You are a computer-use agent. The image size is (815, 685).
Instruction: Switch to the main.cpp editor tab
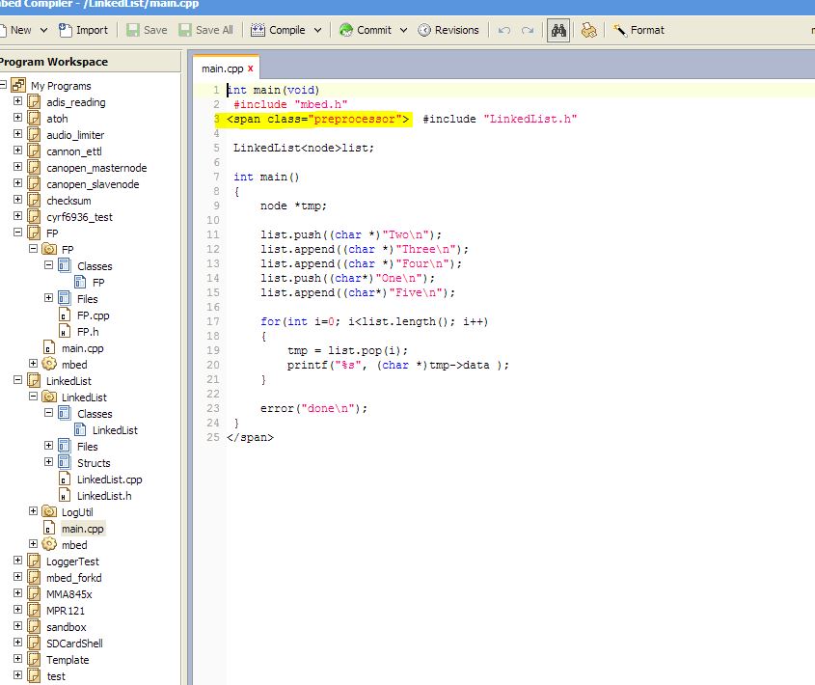point(222,68)
